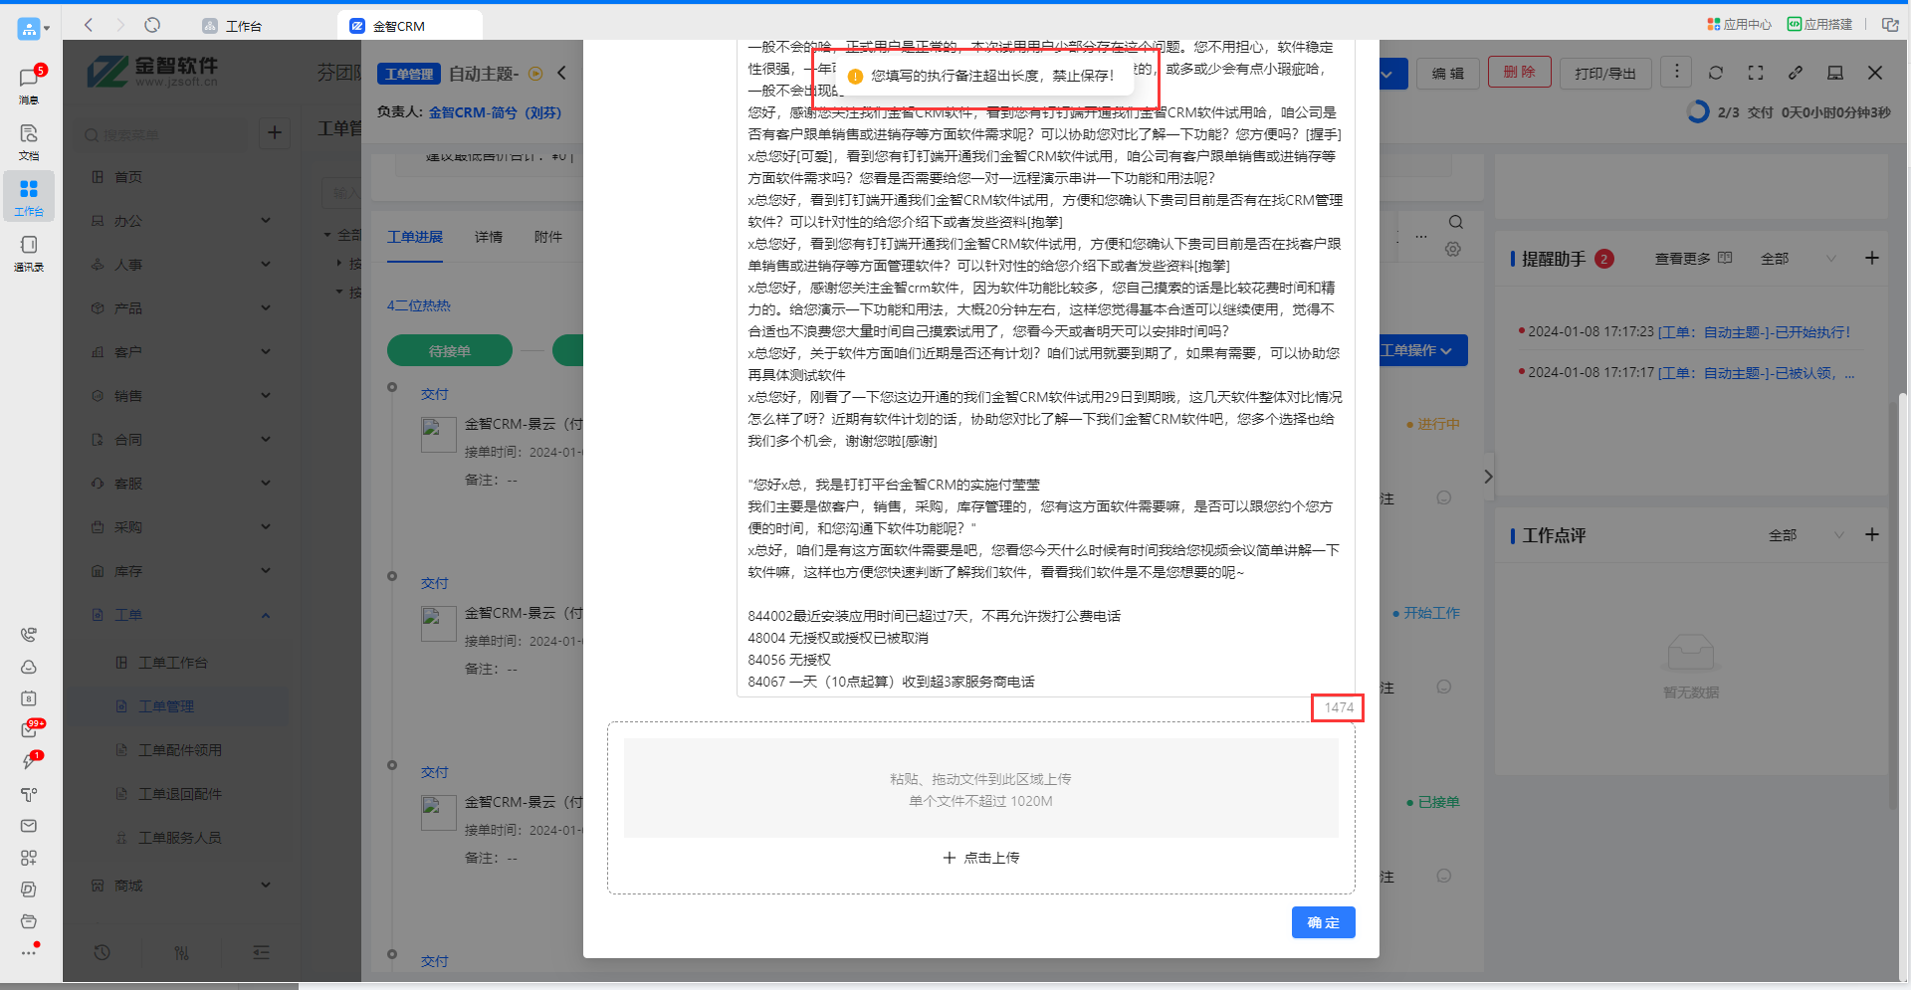Click the search magnifier icon in progress panel
This screenshot has width=1911, height=990.
[1456, 222]
